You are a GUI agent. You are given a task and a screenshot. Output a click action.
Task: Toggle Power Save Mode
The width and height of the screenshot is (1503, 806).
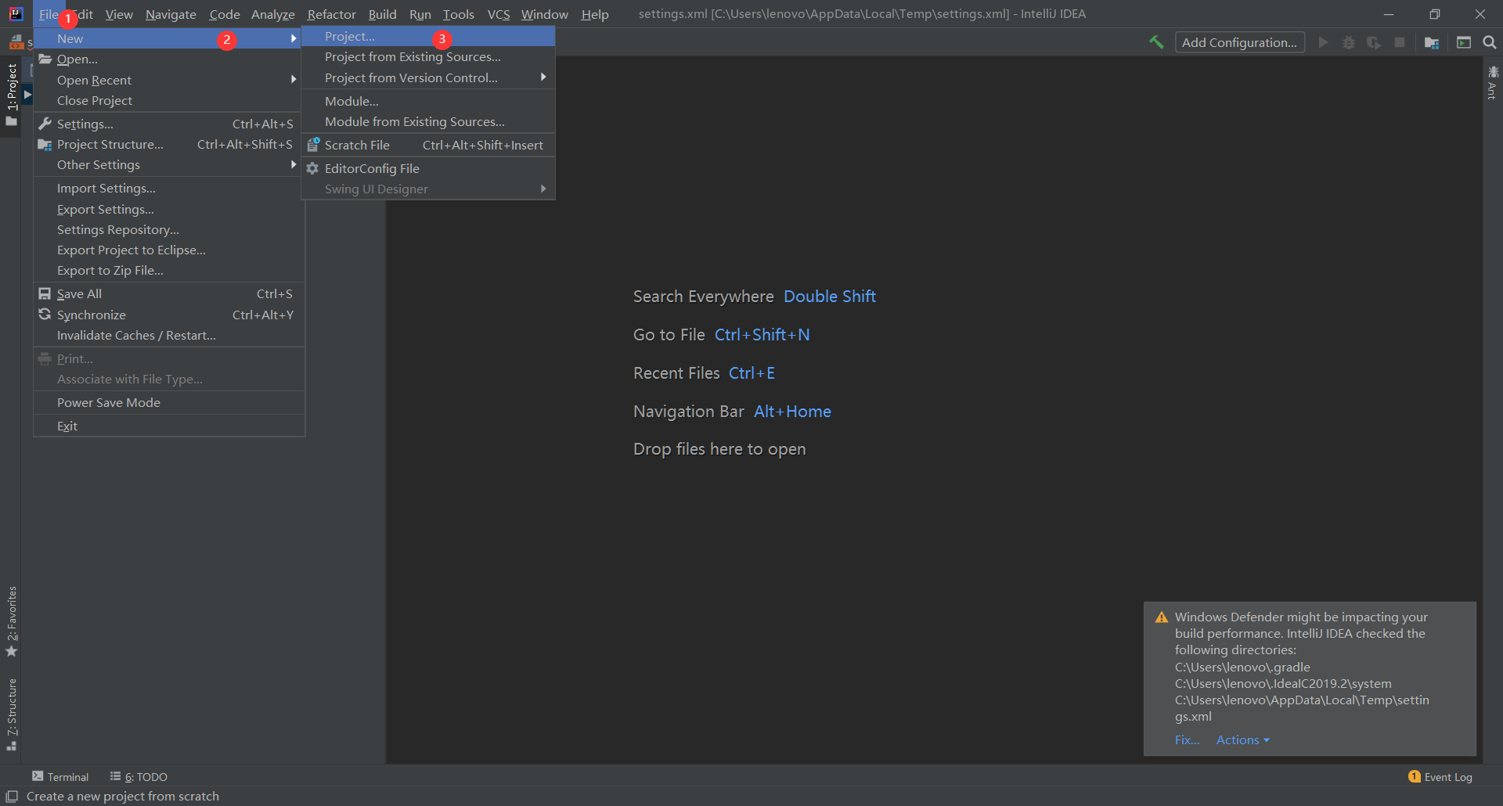point(168,403)
